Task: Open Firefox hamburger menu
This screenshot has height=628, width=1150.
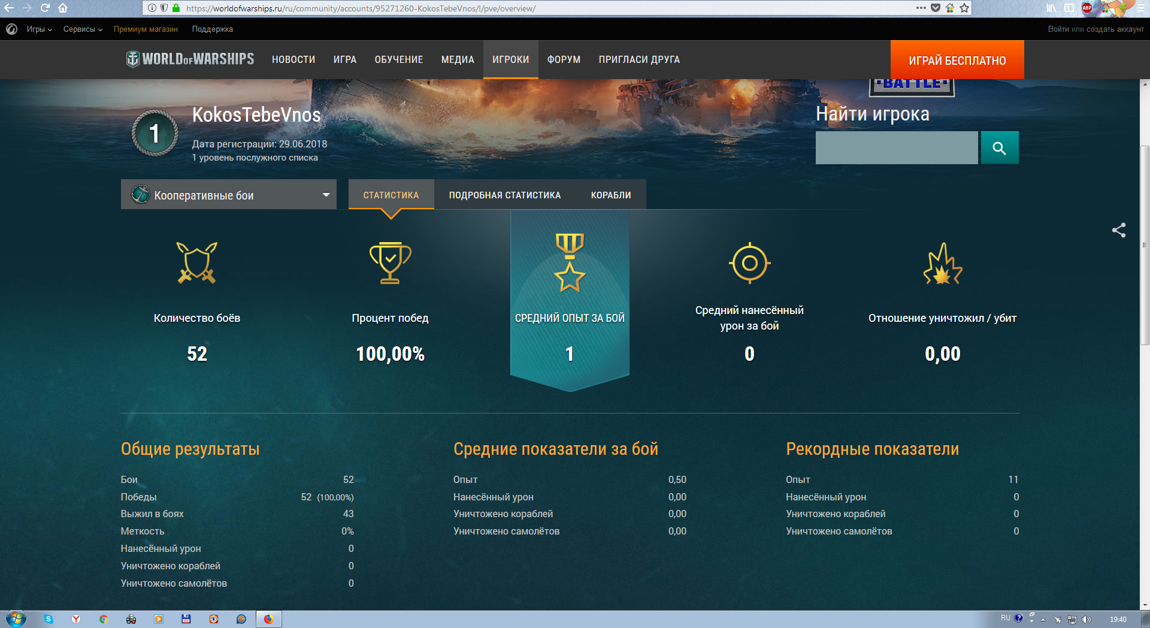Action: tap(1141, 8)
